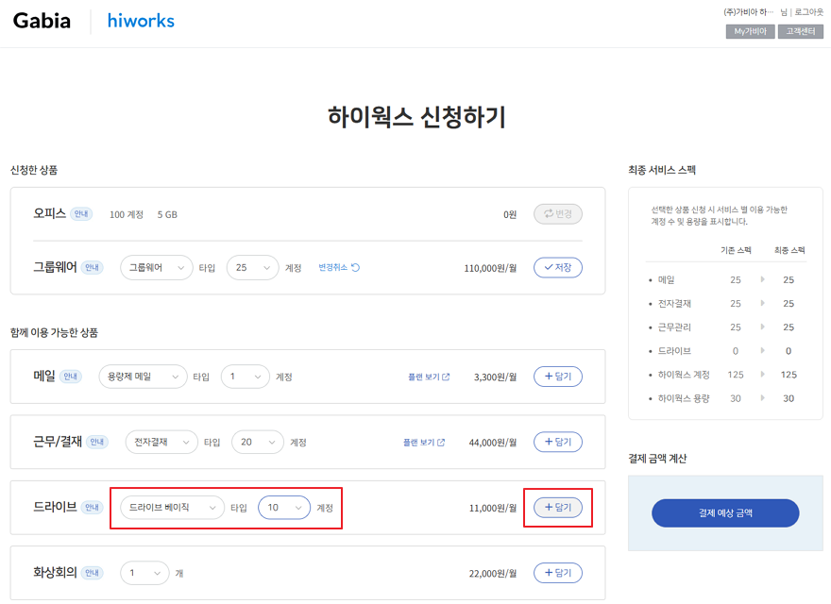
Task: Click the 안내 badge next to 드라이브
Action: point(92,508)
